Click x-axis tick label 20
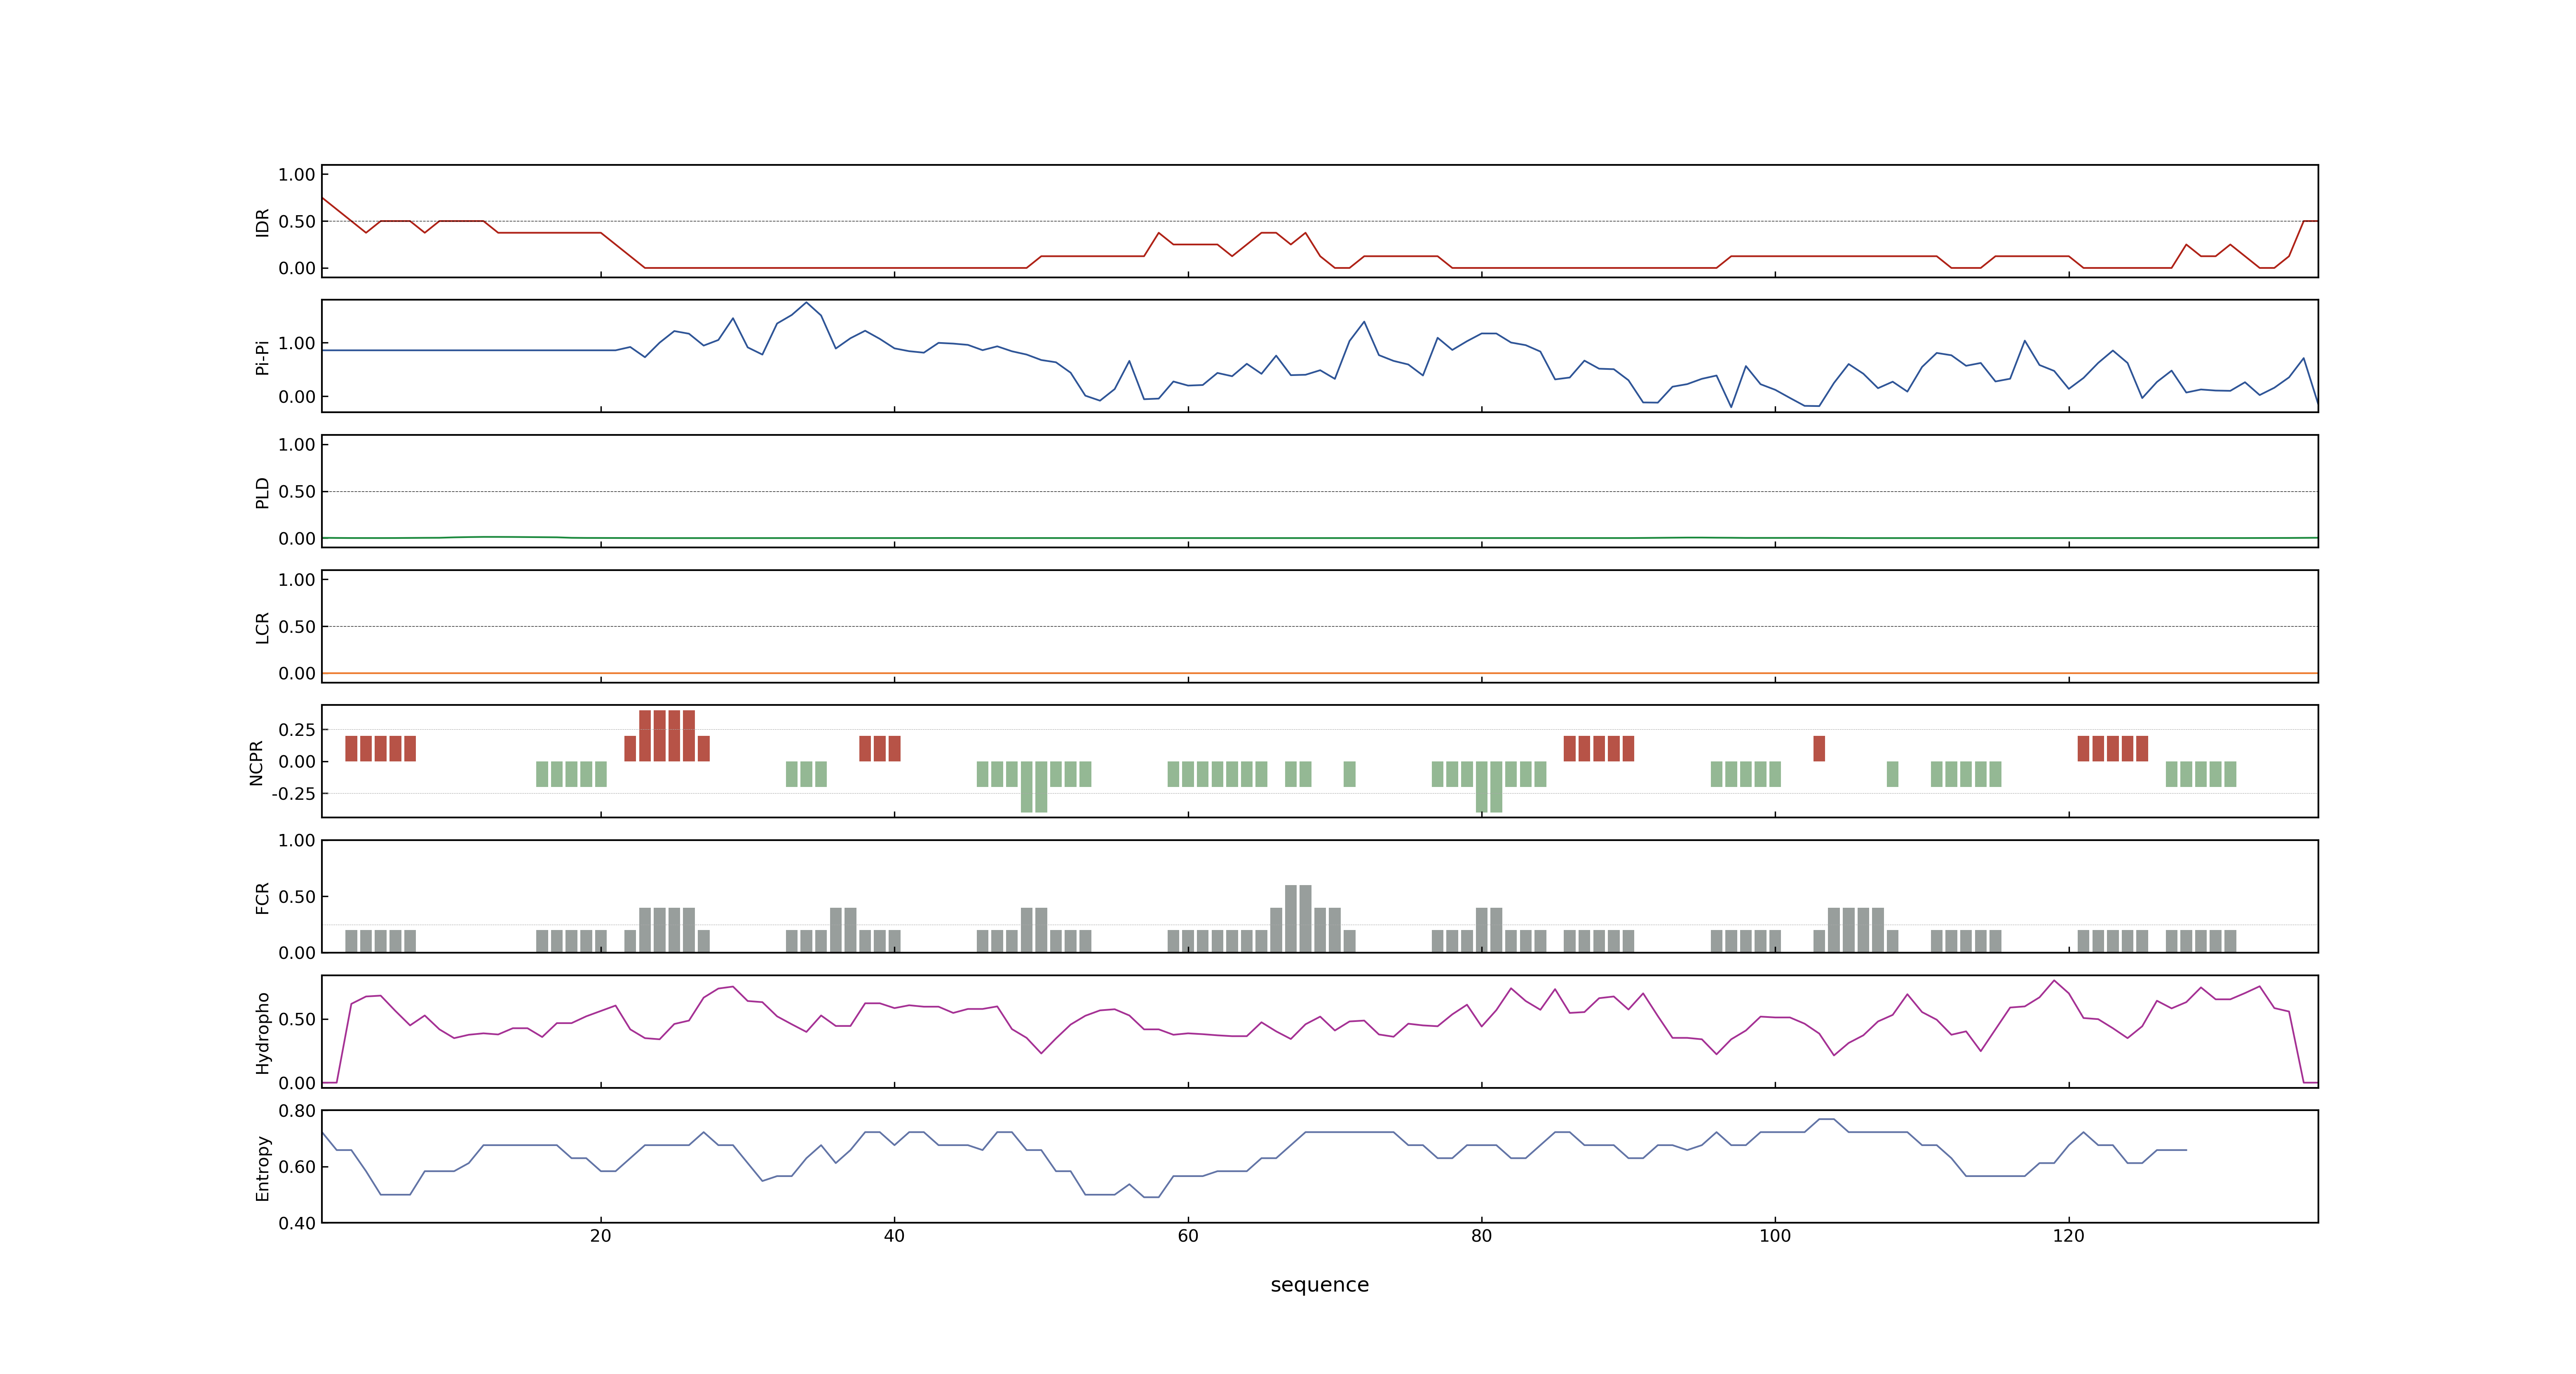2576x1374 pixels. (x=600, y=1235)
